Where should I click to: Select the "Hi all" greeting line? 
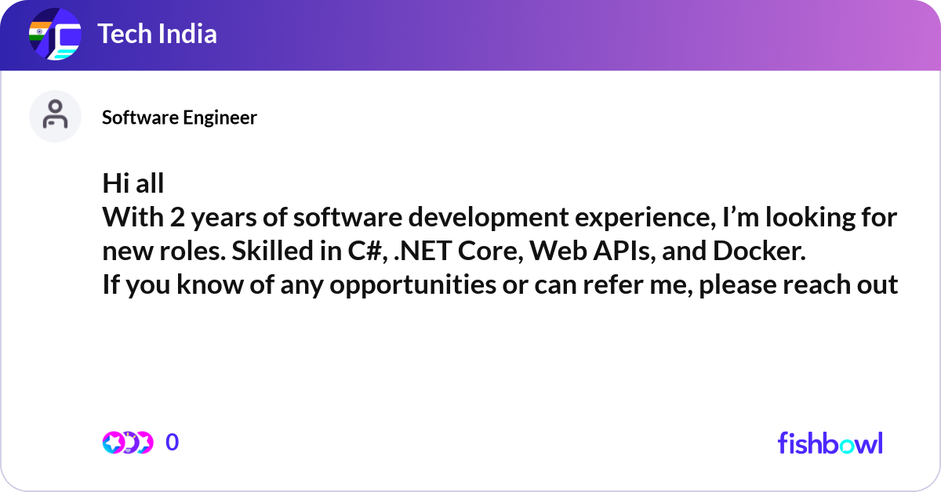coord(133,183)
